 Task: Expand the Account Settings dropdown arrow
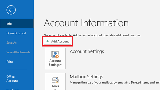tap(61, 65)
